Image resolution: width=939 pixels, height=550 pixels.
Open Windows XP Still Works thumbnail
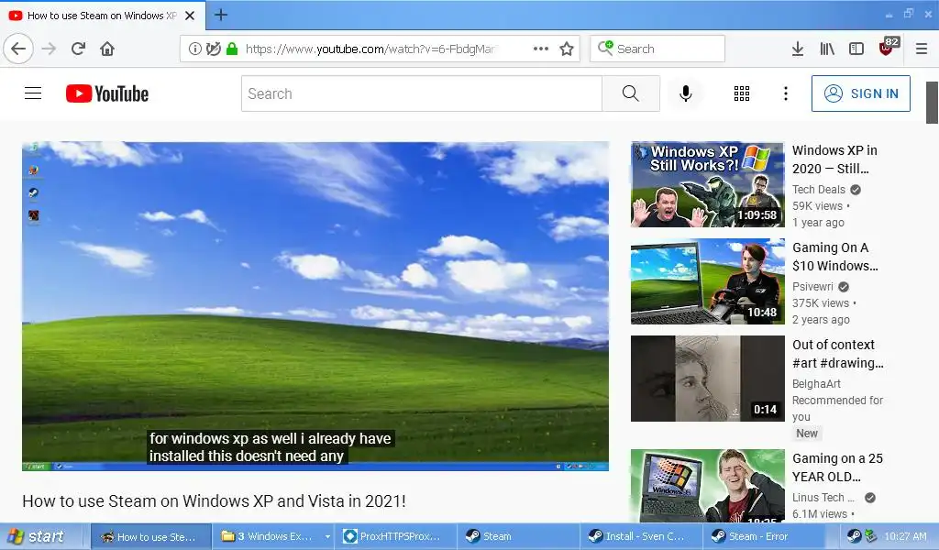tap(707, 184)
